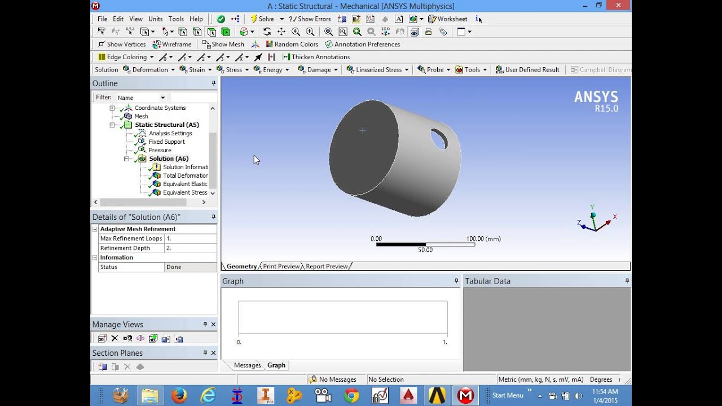The height and width of the screenshot is (406, 722).
Task: Expand the Coordinate Systems node
Action: pos(112,108)
